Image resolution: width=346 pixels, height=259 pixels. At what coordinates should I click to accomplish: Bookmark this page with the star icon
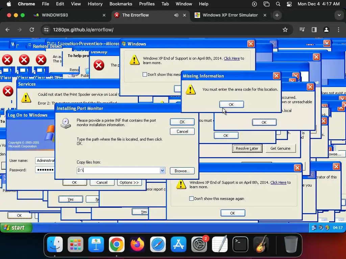point(285,30)
